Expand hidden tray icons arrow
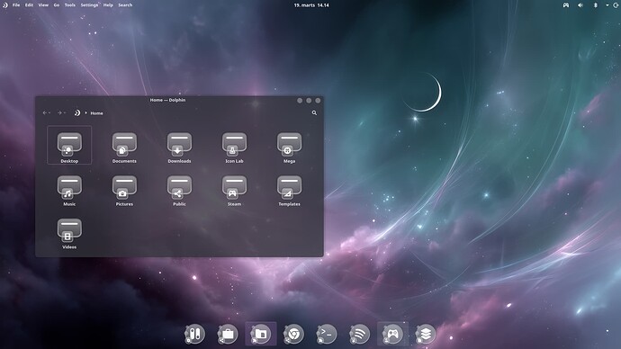Viewport: 621px width, 349px height. [607, 5]
